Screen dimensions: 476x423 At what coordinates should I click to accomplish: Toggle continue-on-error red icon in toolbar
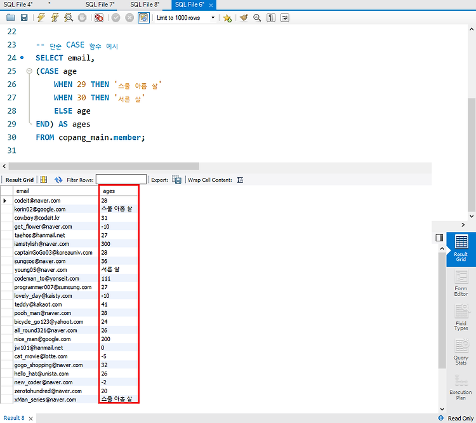tap(98, 18)
